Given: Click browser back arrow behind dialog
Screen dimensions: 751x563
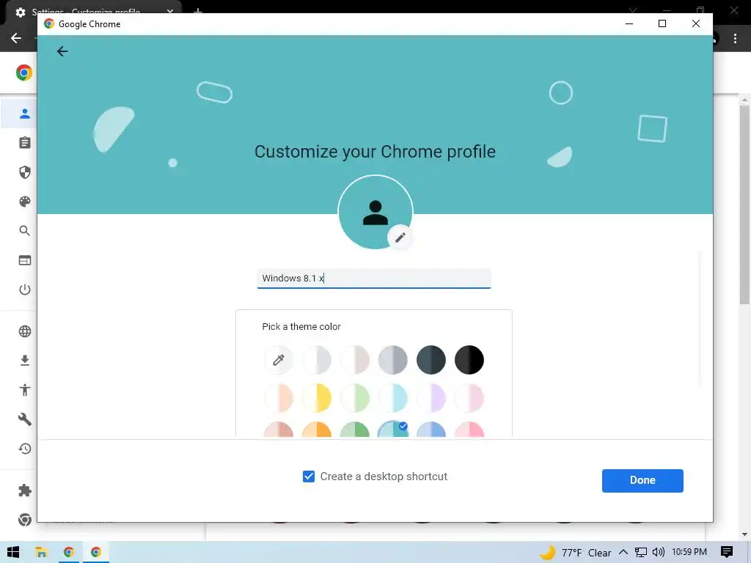Looking at the screenshot, I should 16,38.
